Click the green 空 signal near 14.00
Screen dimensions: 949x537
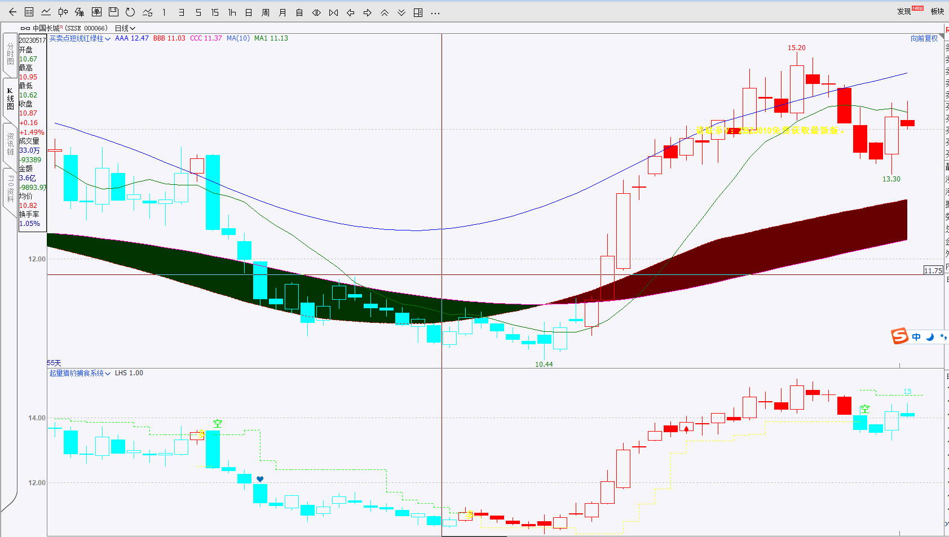(218, 424)
